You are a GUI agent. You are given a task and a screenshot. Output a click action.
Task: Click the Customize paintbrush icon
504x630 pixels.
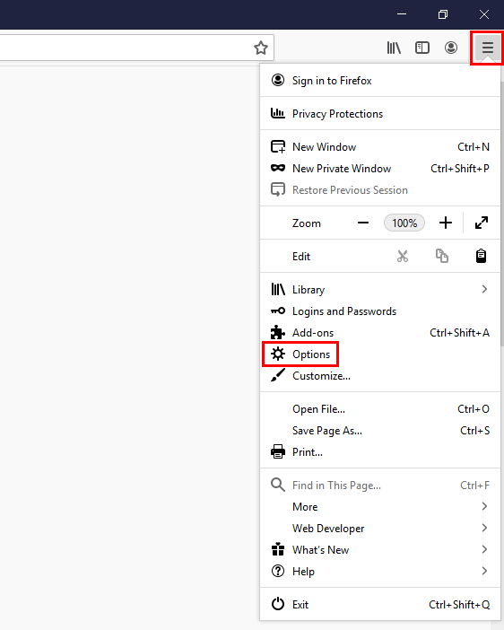[278, 375]
